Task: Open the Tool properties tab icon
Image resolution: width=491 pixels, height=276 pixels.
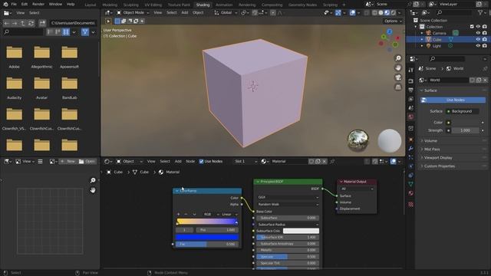Action: tap(411, 70)
